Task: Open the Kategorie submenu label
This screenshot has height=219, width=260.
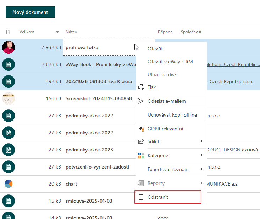Action: [158, 155]
